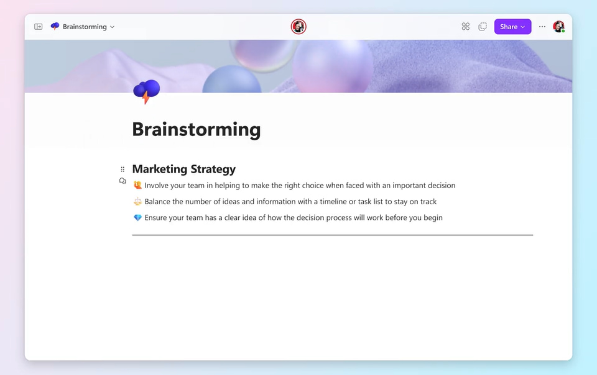
Task: Click the gem emoji on the third line
Action: click(137, 218)
